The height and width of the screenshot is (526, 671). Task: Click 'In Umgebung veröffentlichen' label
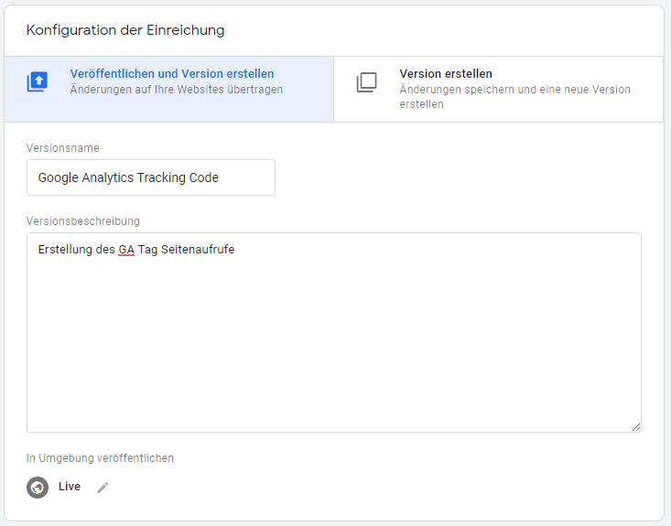point(100,458)
